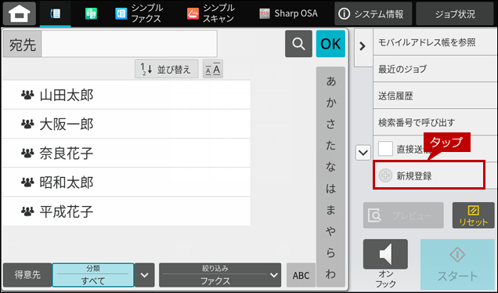Open the 分類 dropdown arrow
The image size is (498, 293).
coord(145,275)
